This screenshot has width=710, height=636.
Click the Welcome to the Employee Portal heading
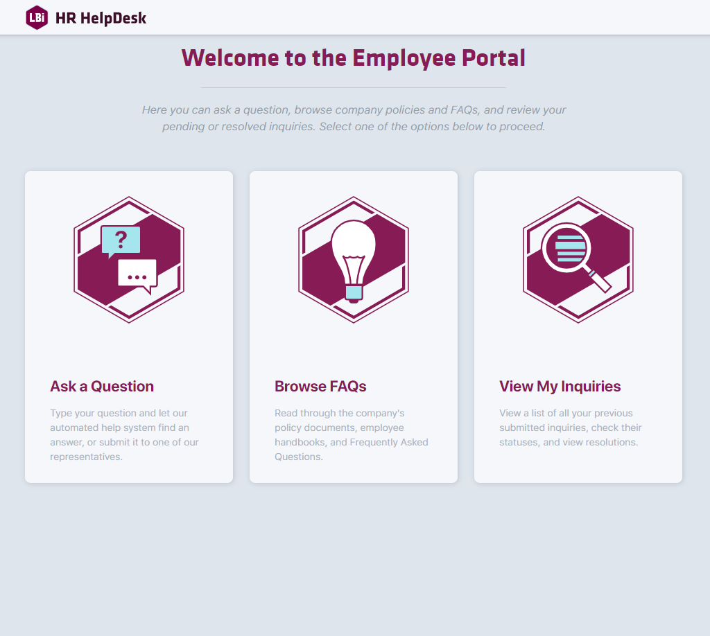354,58
